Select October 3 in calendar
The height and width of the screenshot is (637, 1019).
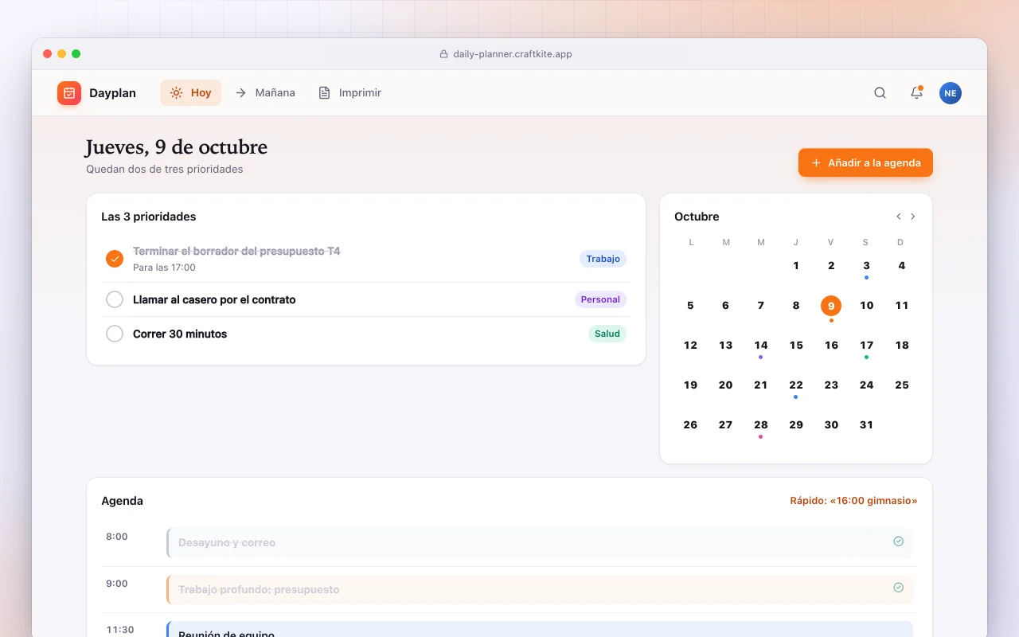pos(866,266)
